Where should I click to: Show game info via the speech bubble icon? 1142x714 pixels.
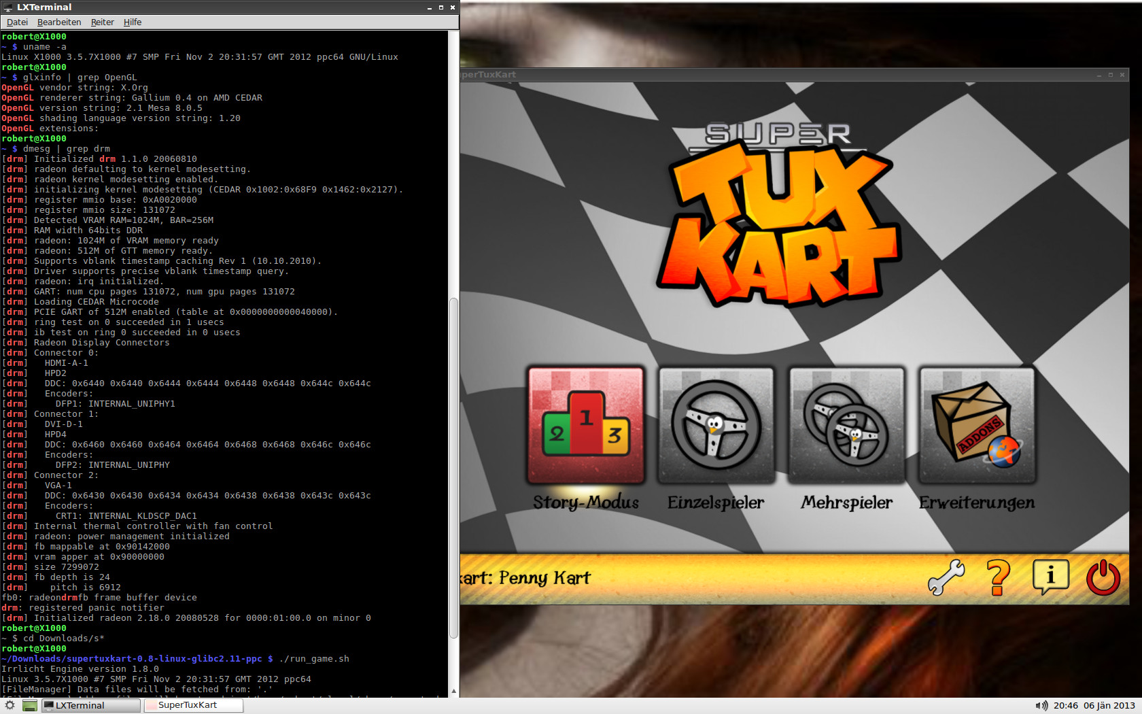pos(1050,577)
